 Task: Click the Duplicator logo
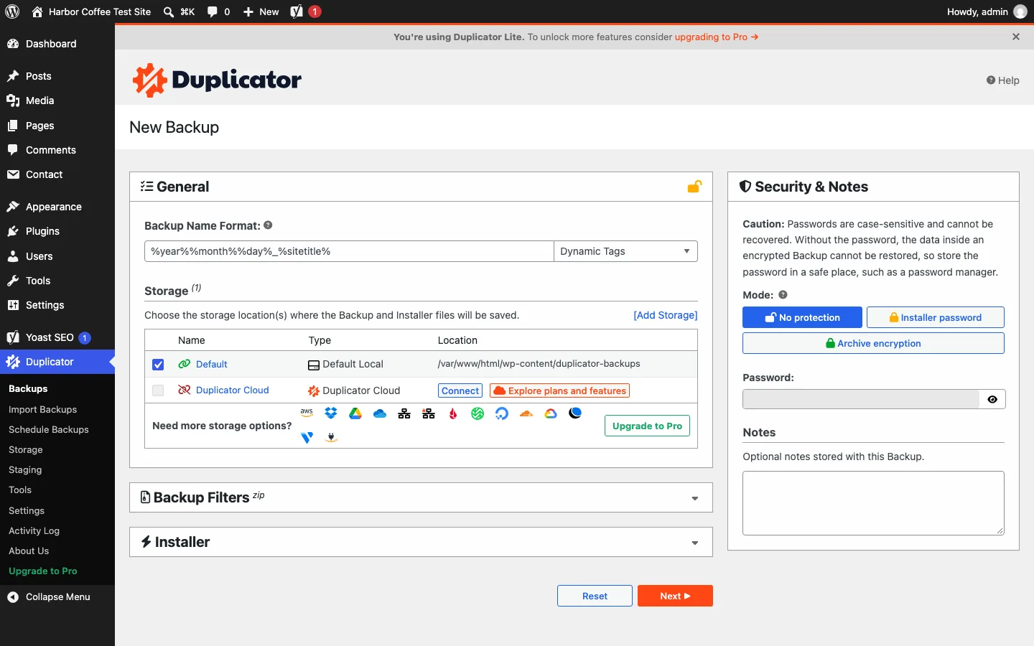click(x=217, y=80)
